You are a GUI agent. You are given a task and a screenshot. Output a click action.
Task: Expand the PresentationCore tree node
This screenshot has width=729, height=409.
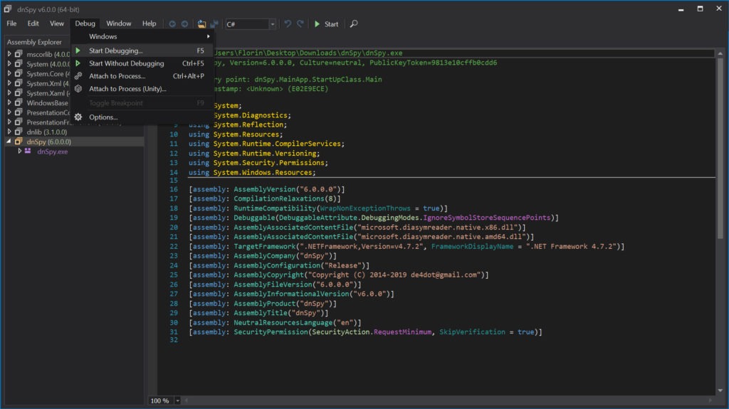point(9,112)
